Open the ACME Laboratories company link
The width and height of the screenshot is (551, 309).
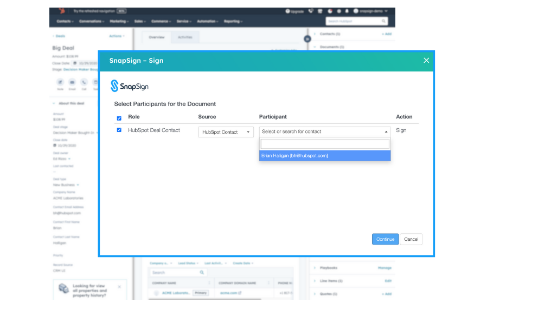coord(176,293)
